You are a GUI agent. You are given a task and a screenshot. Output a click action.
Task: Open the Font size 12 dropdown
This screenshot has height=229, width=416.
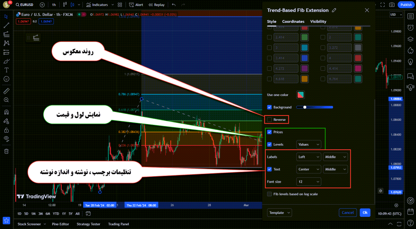(309, 182)
